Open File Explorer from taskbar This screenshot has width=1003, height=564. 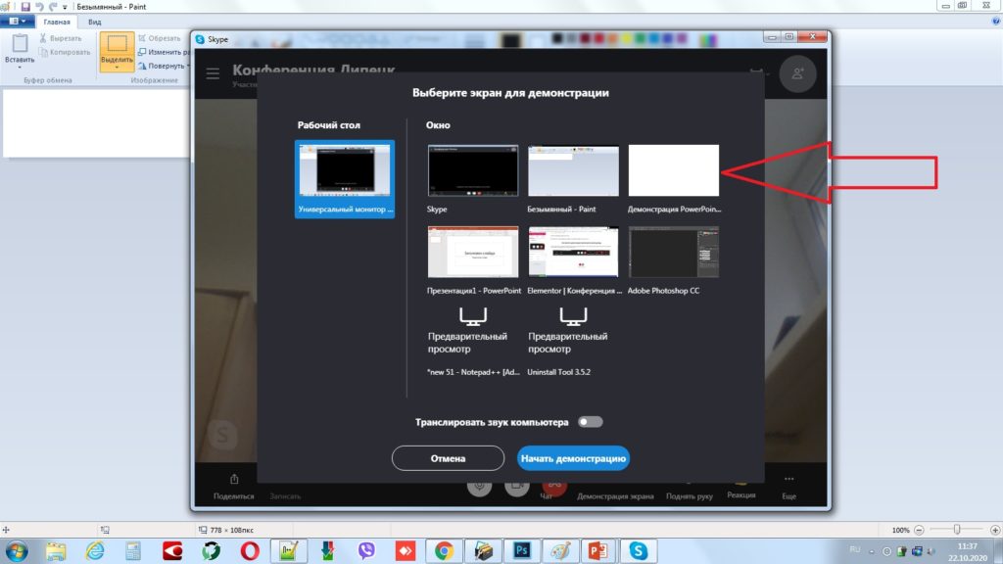pyautogui.click(x=56, y=550)
